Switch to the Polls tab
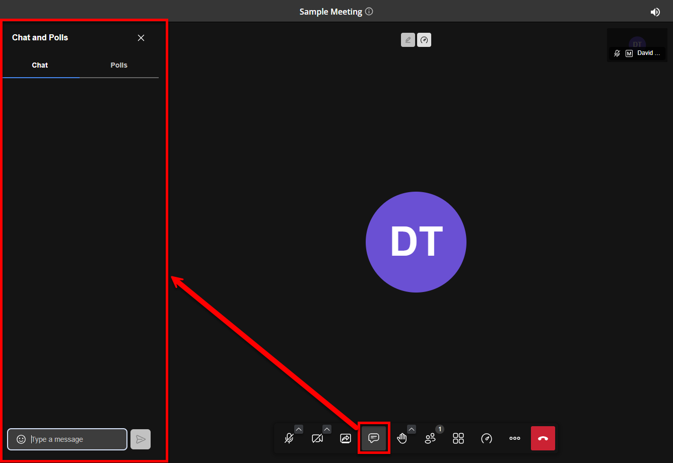The width and height of the screenshot is (673, 463). pyautogui.click(x=119, y=65)
